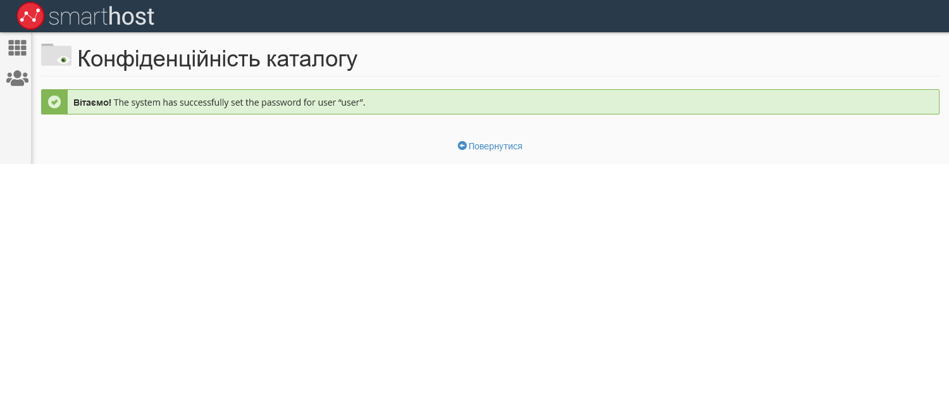Click the bold Вітаємо! text
Viewport: 949px width, 410px height.
point(92,102)
